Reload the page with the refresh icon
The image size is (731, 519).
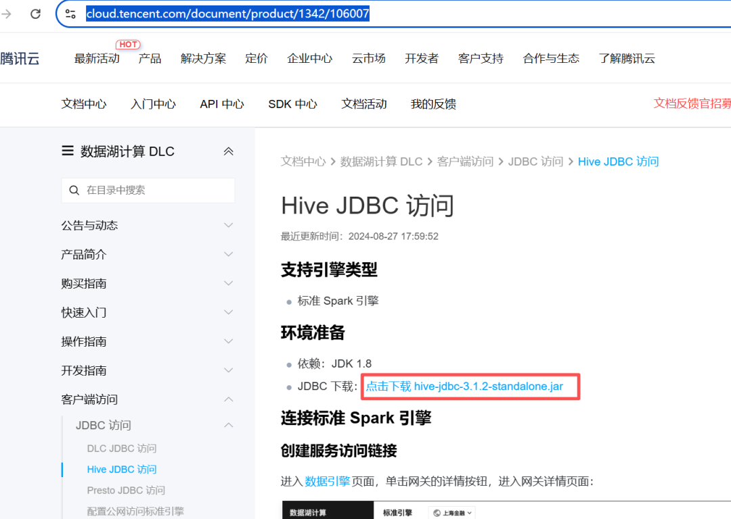pos(35,14)
